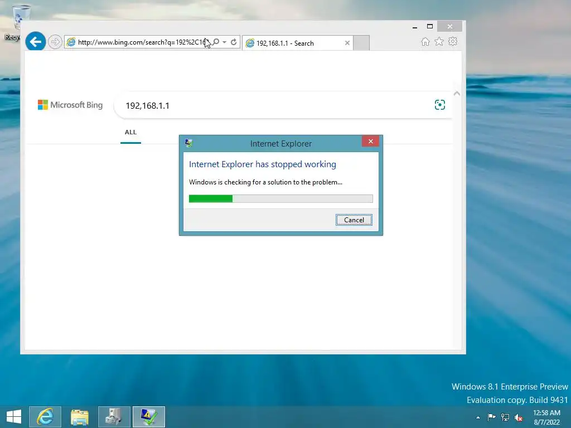
Task: Click 'Internet Explorer has stopped working' heading
Action: click(263, 164)
